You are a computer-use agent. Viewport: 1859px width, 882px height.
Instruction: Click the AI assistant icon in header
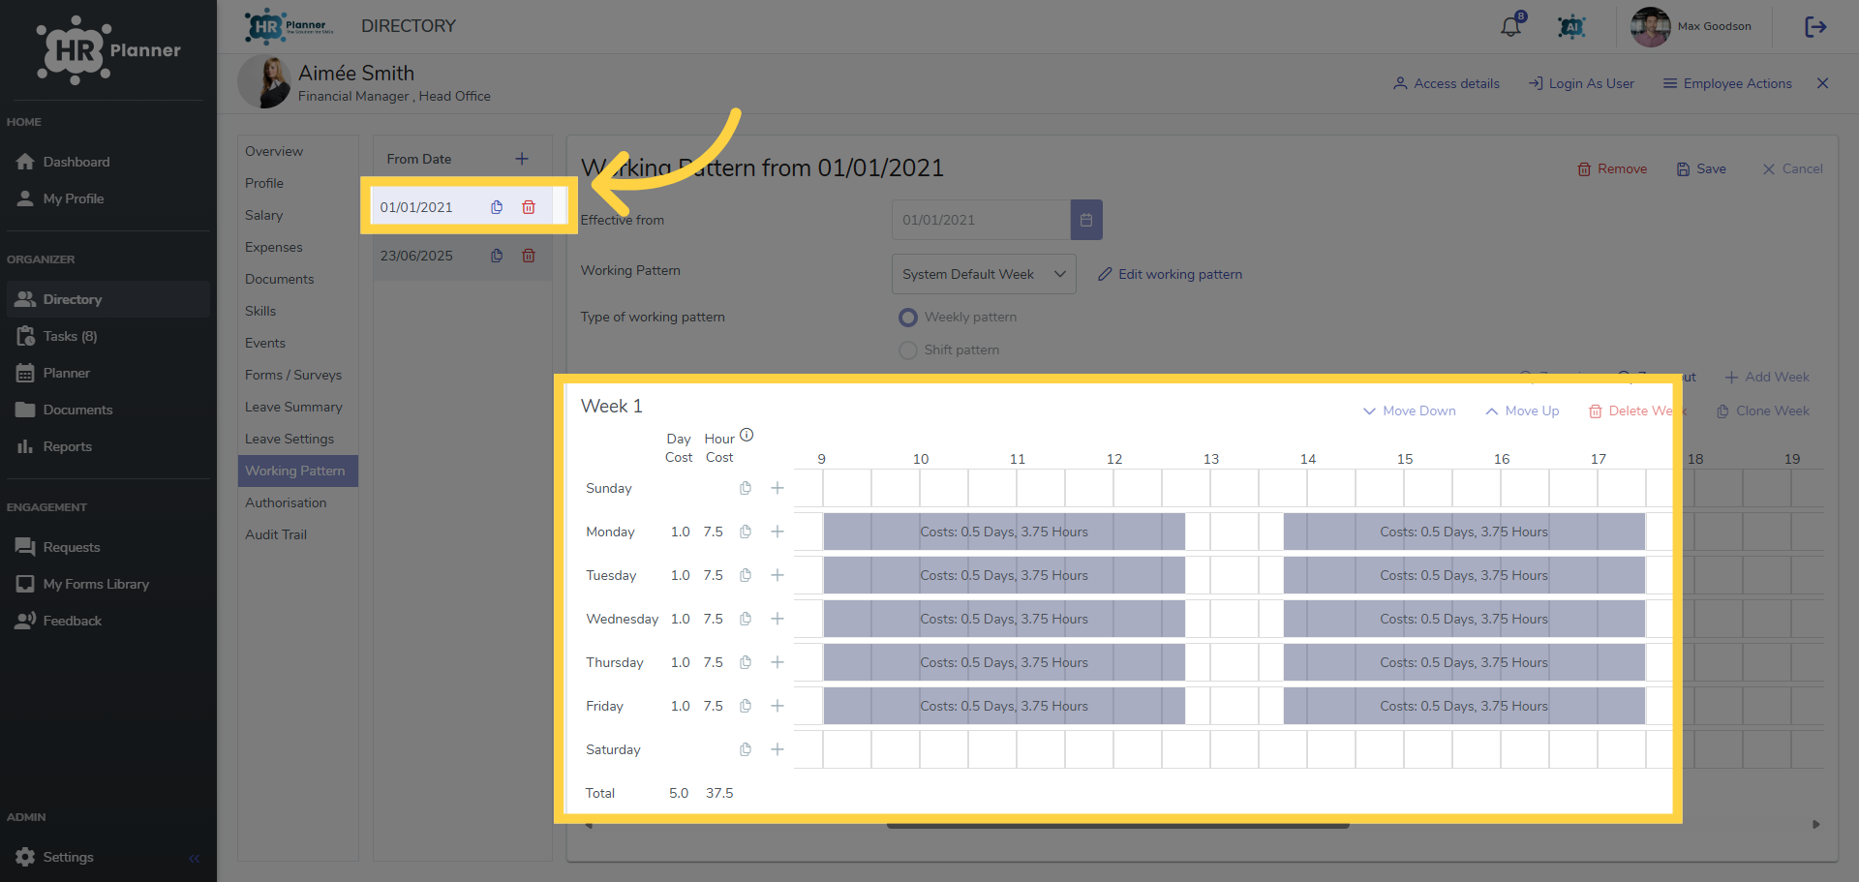click(1571, 27)
